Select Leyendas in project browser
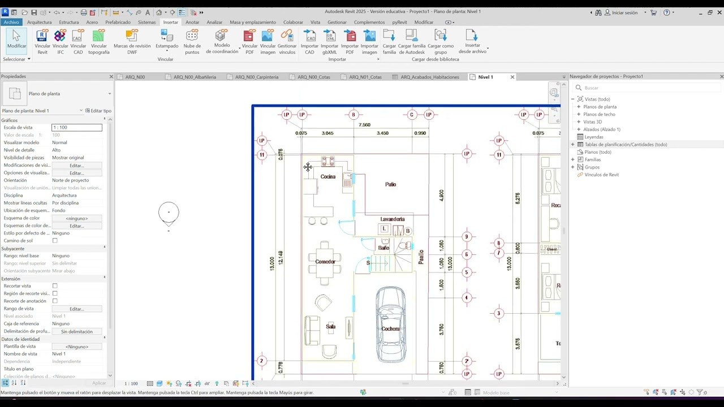Image resolution: width=724 pixels, height=407 pixels. point(594,137)
